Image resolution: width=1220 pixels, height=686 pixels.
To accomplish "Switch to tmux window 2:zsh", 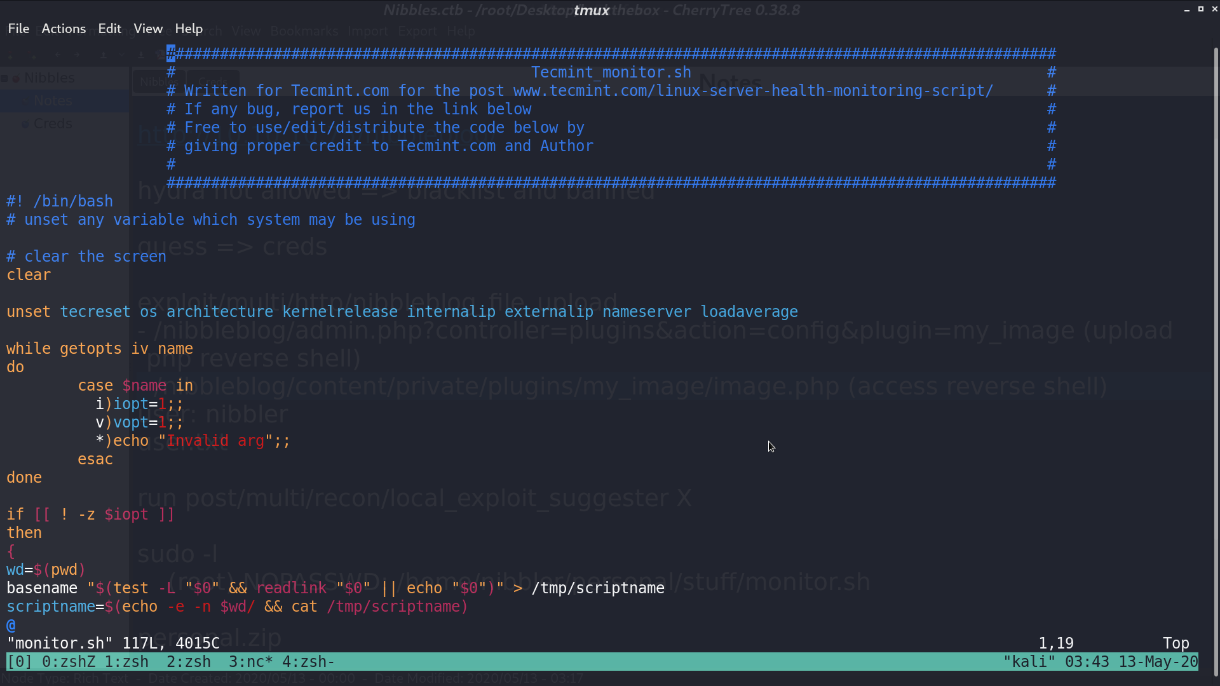I will (189, 662).
